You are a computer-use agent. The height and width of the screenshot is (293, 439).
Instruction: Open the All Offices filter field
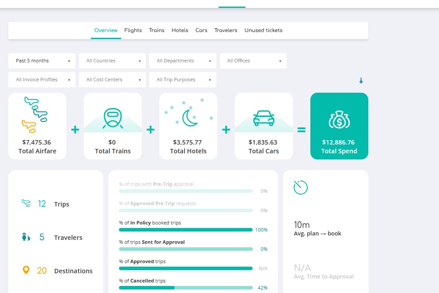pos(253,61)
